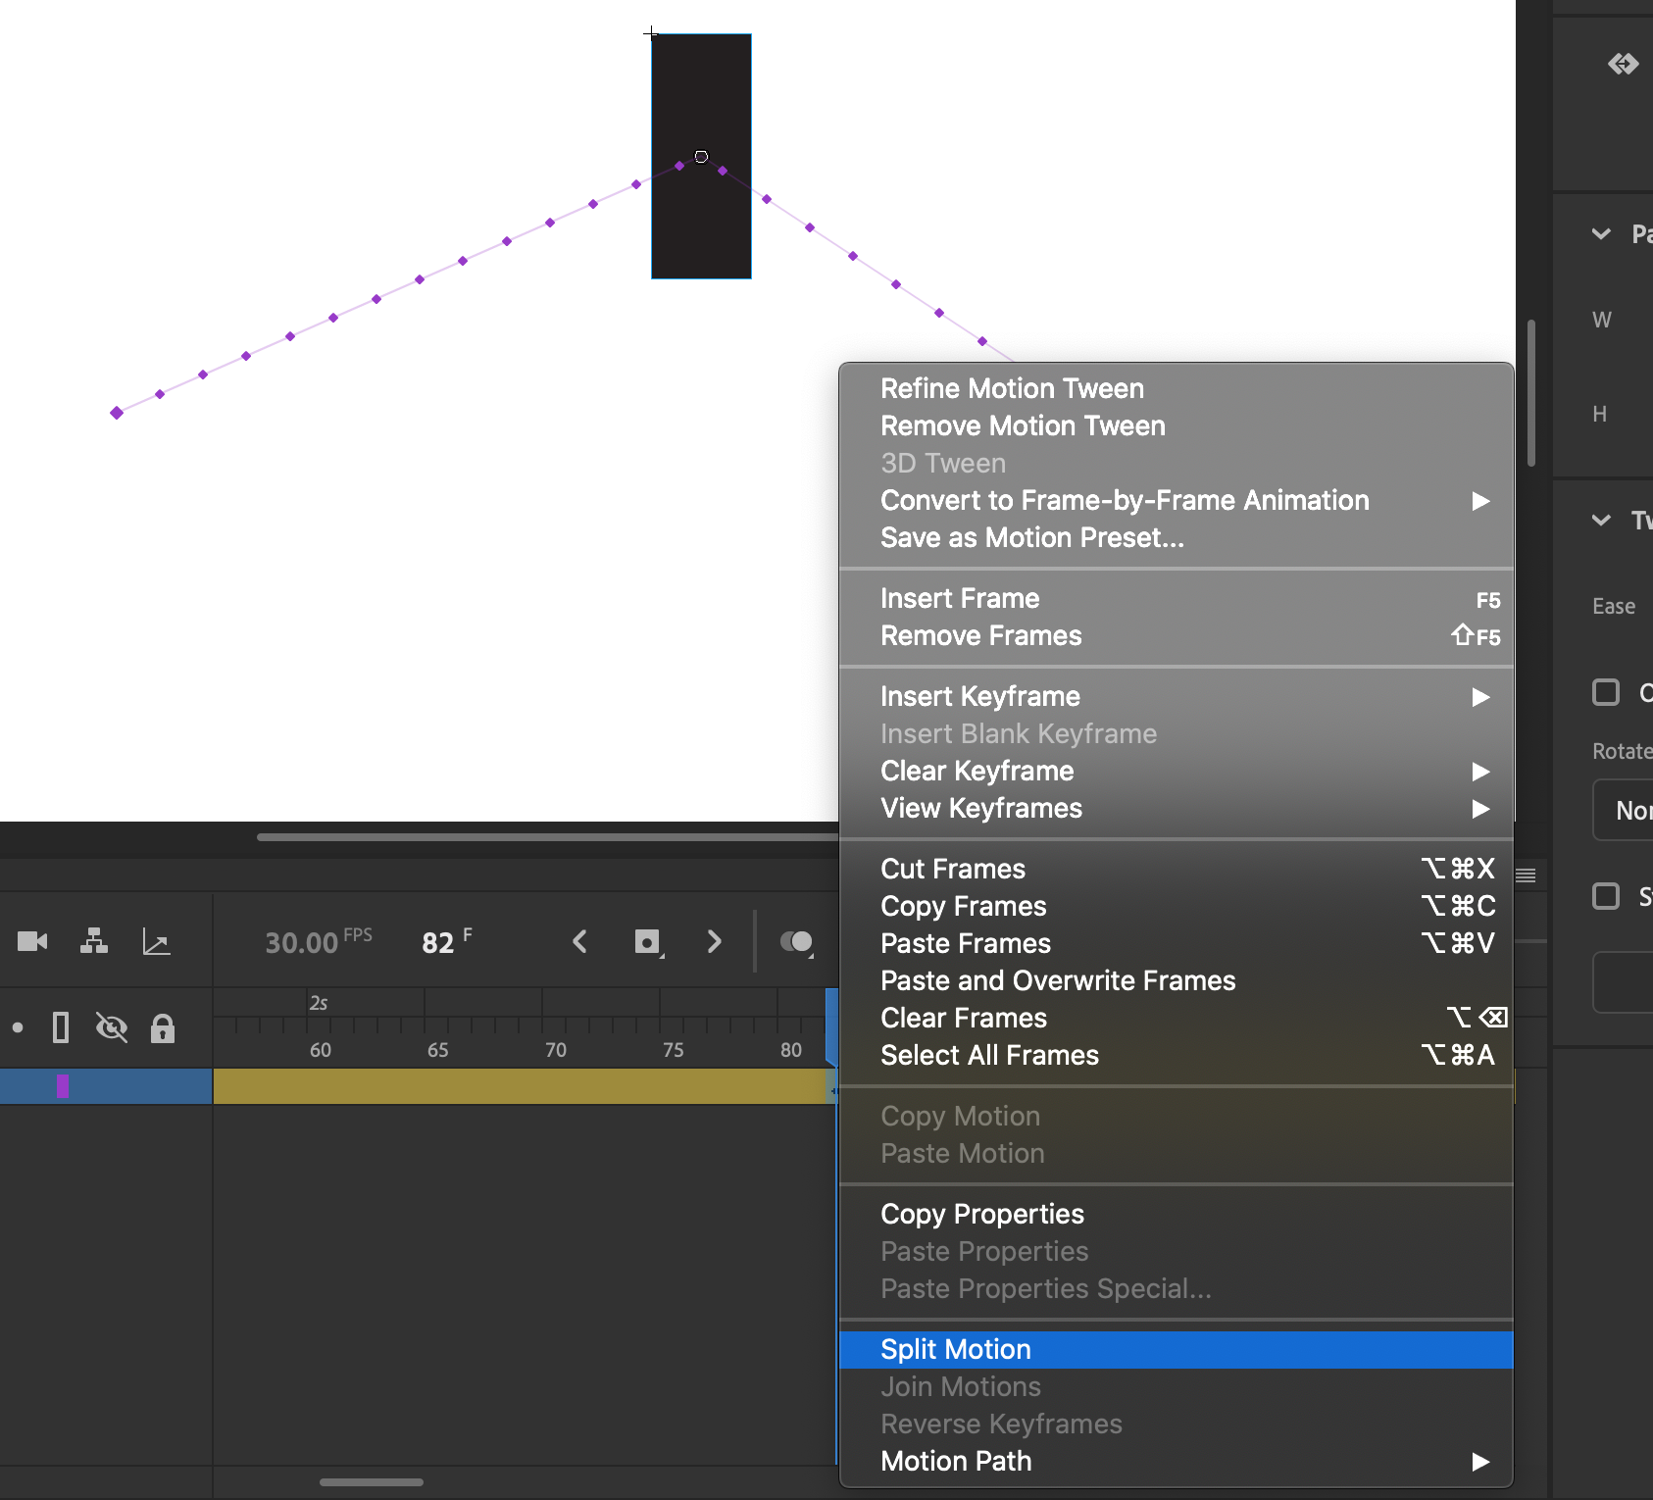Open the timeline panel menu
The image size is (1653, 1500).
(x=1526, y=874)
